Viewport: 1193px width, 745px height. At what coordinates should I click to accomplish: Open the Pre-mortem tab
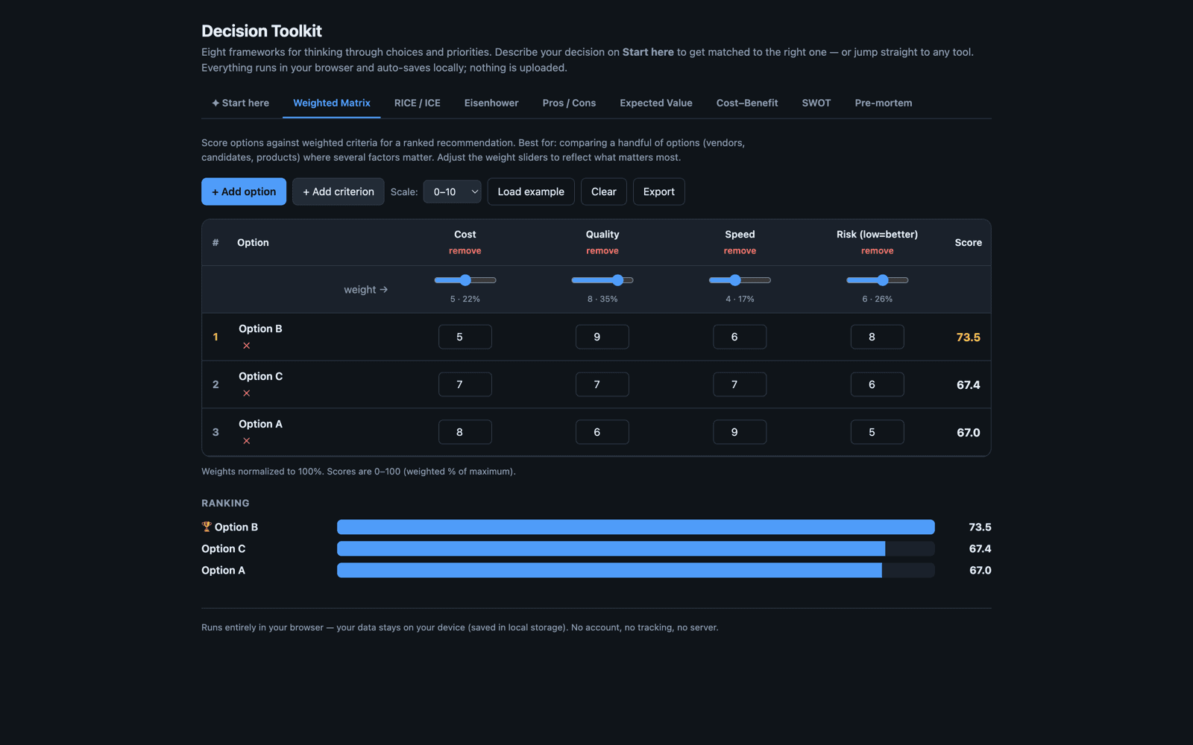(x=884, y=103)
